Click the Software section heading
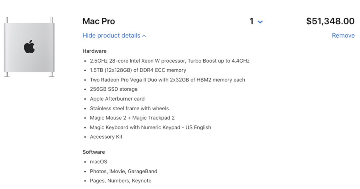 pyautogui.click(x=94, y=152)
